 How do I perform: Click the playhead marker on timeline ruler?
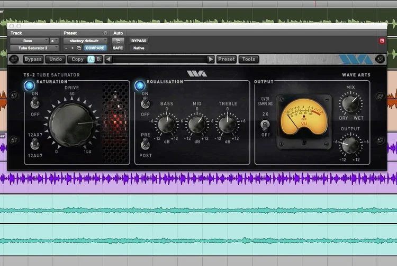click(x=315, y=4)
